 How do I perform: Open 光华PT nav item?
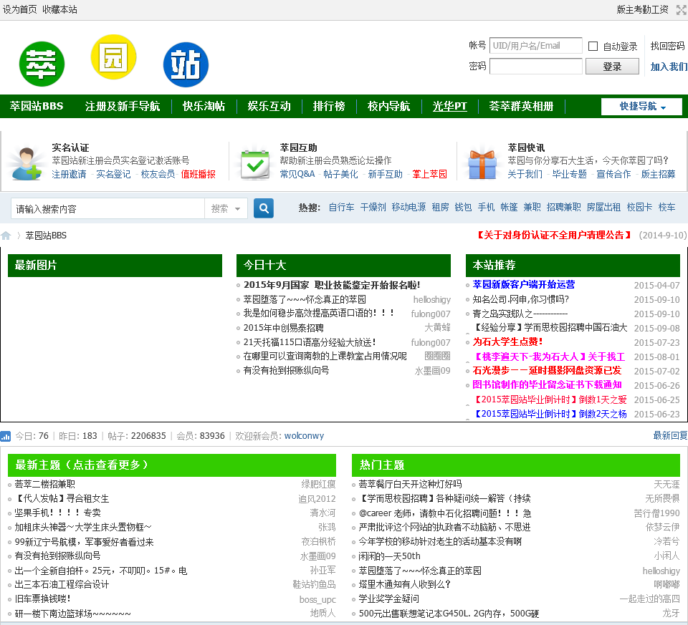click(x=449, y=106)
